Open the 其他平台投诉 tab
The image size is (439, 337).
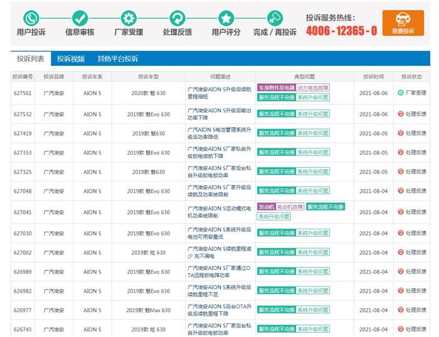coord(118,59)
